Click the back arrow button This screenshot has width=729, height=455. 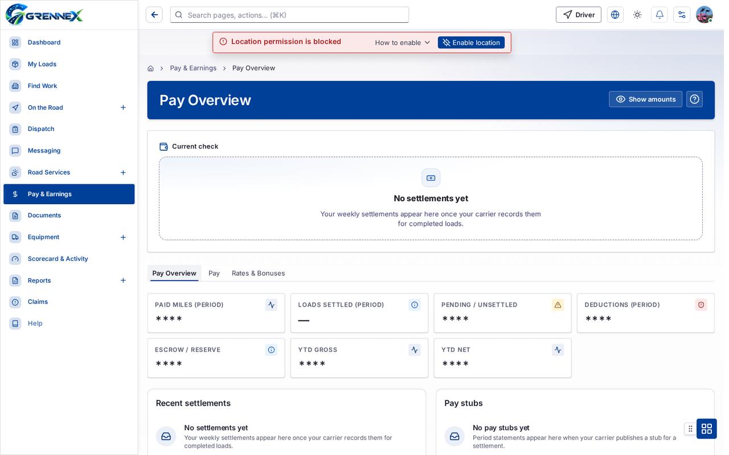tap(154, 15)
